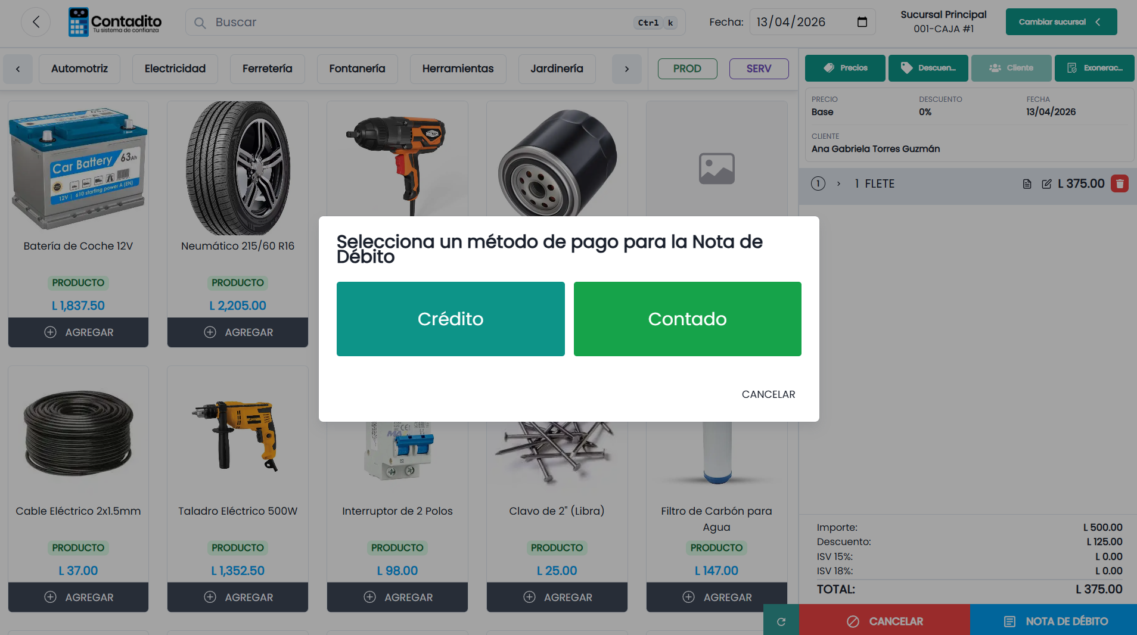Open the black cable coil image
Image resolution: width=1137 pixels, height=635 pixels.
coord(78,433)
